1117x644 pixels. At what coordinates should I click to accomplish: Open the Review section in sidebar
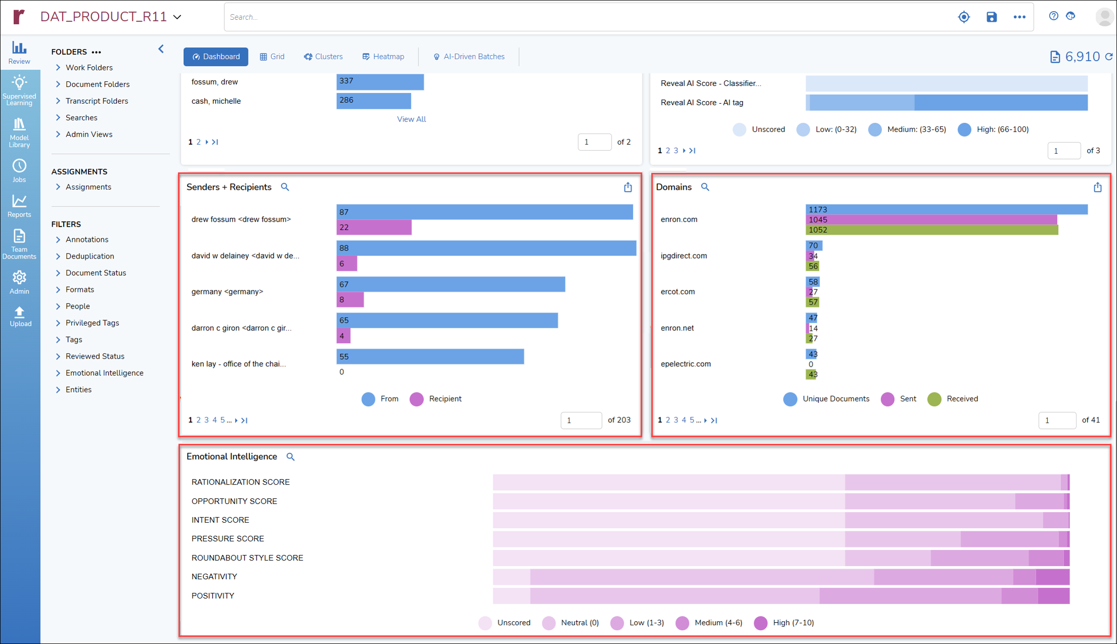[19, 53]
